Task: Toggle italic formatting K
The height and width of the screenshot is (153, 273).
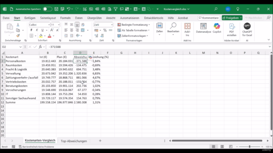Action: pos(37,30)
